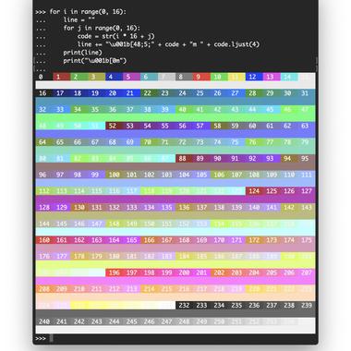Pick the magenta color cell labeled 5
351x351 pixels.
tap(132, 77)
